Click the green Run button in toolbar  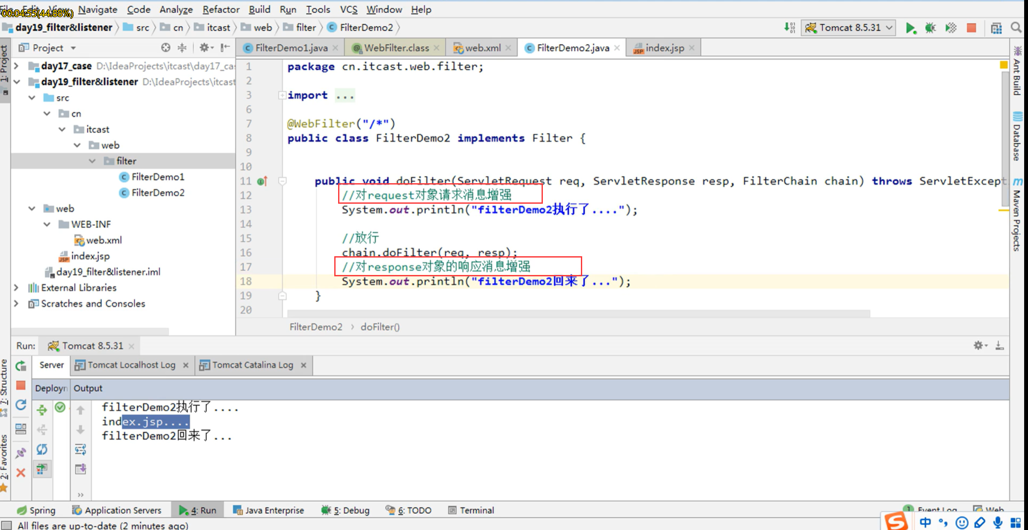point(910,28)
